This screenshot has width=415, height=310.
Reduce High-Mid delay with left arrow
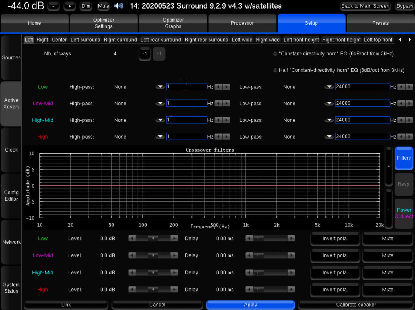249,272
